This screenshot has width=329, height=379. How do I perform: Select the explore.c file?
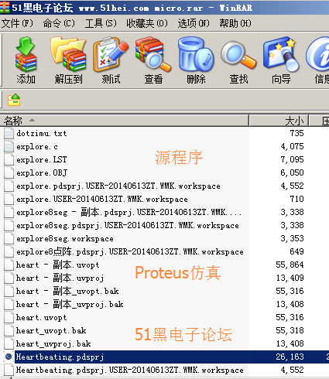37,147
